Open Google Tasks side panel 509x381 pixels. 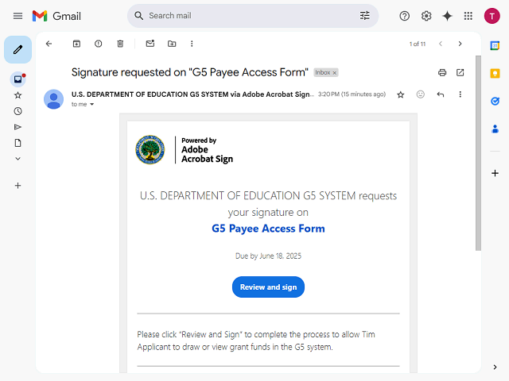click(495, 102)
